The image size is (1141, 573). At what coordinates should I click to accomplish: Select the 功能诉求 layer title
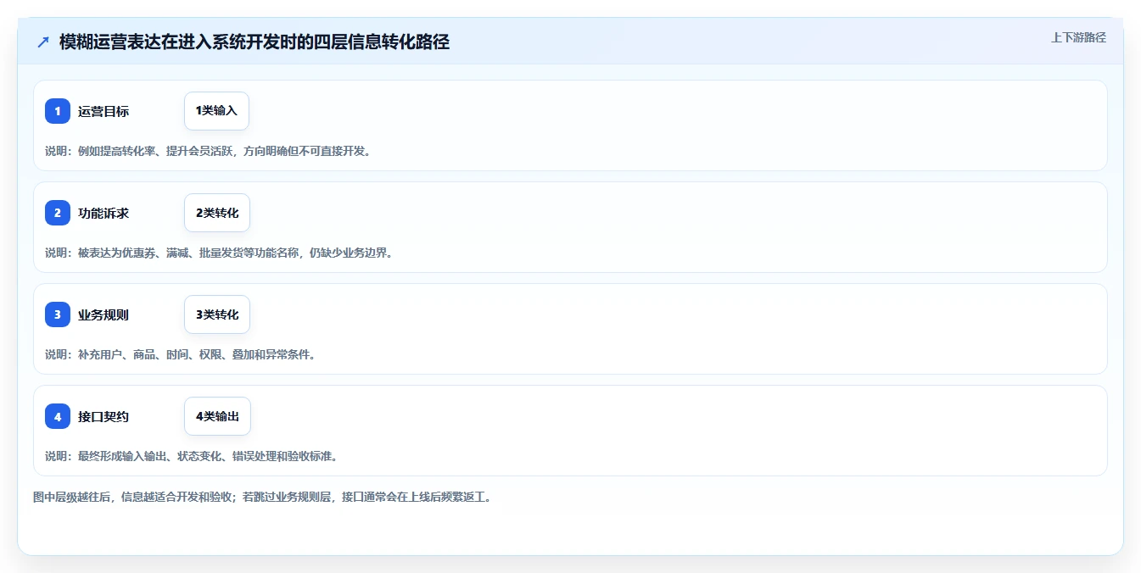pyautogui.click(x=103, y=213)
